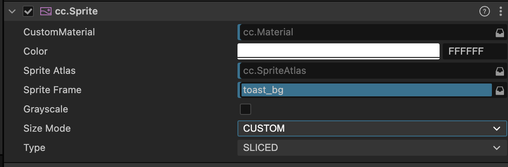This screenshot has height=167, width=508.
Task: Open the Size Mode dropdown
Action: pyautogui.click(x=372, y=128)
